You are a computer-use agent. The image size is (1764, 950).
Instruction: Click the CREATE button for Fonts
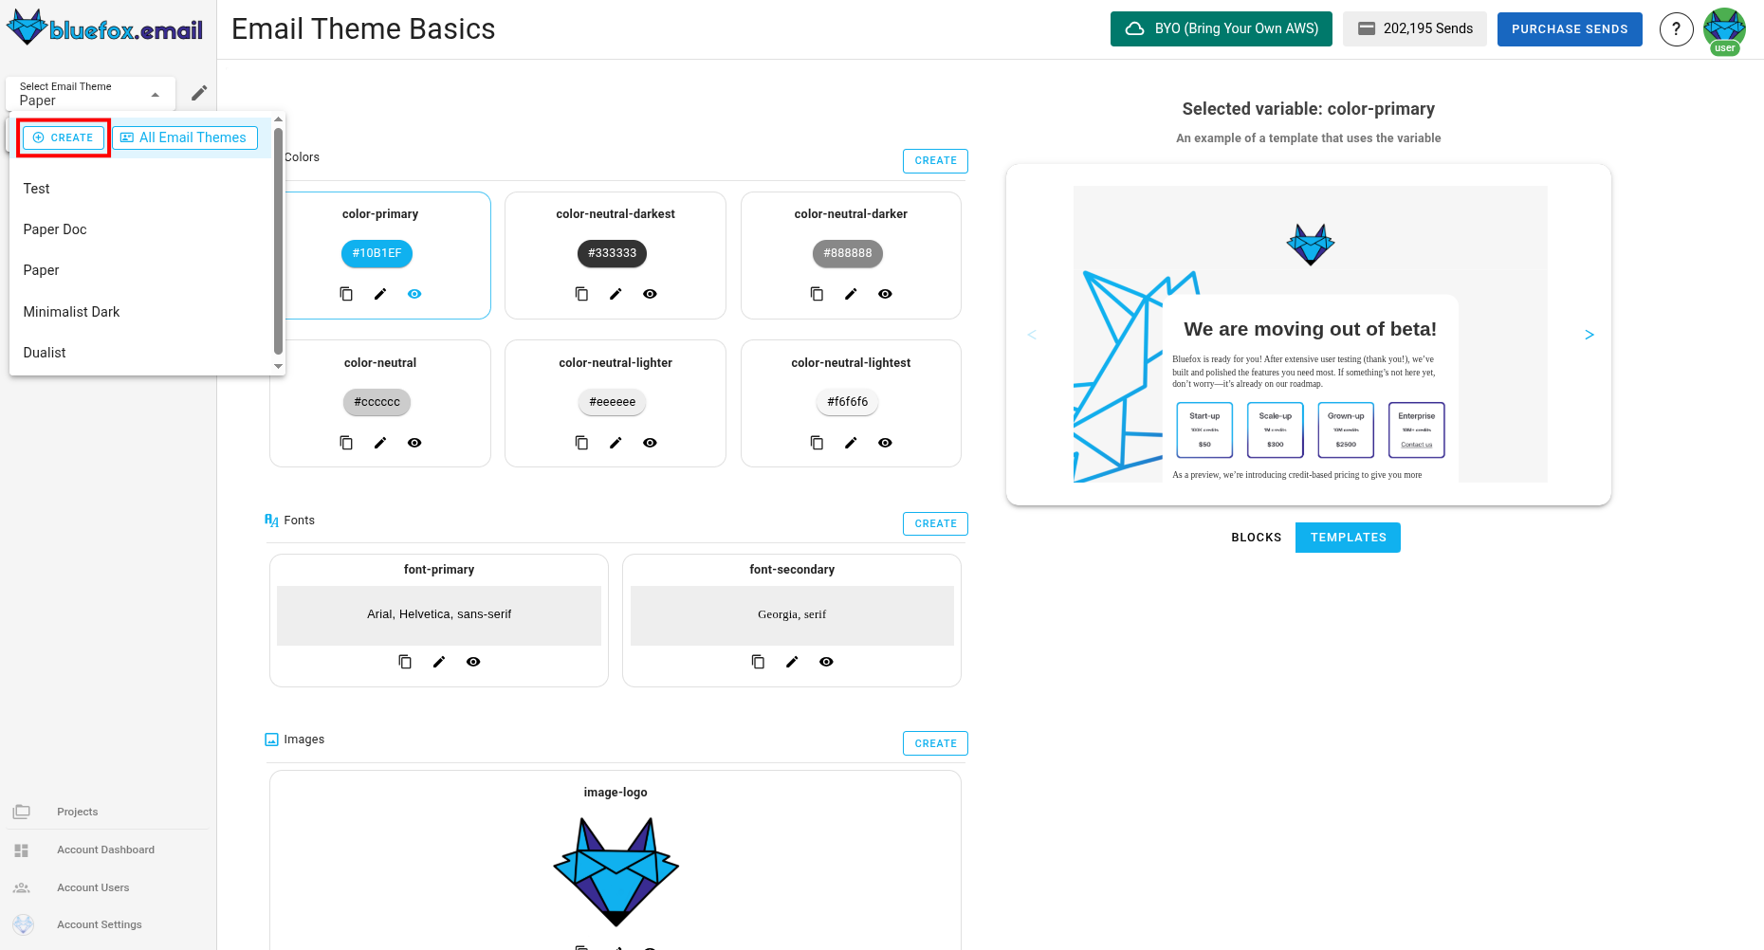point(935,523)
